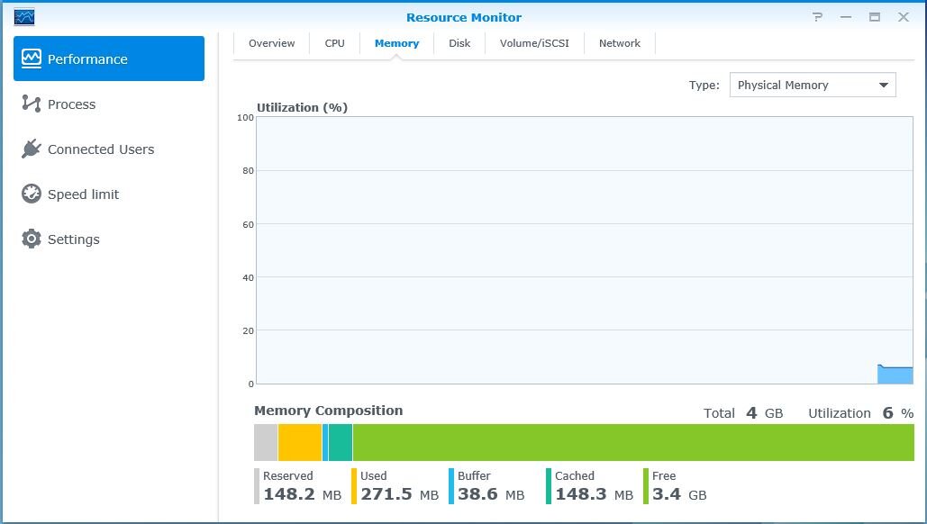Switch to the CPU tab
Viewport: 927px width, 524px height.
pos(334,43)
